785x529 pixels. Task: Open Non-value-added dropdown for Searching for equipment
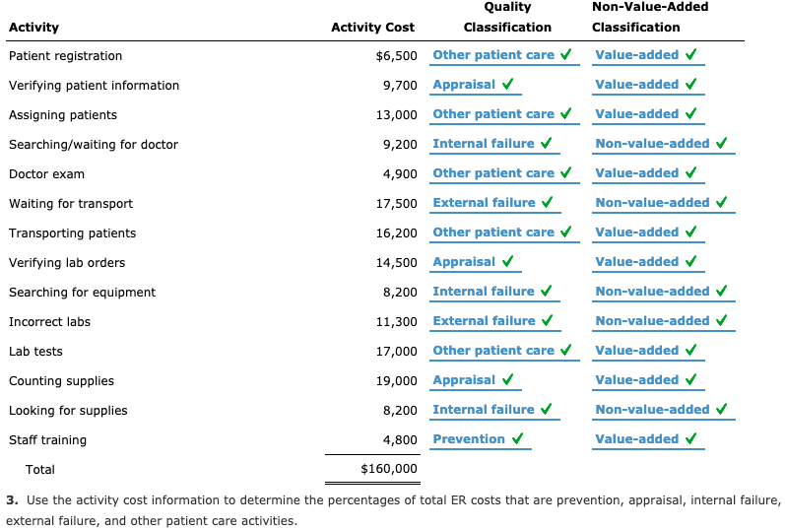tap(663, 292)
